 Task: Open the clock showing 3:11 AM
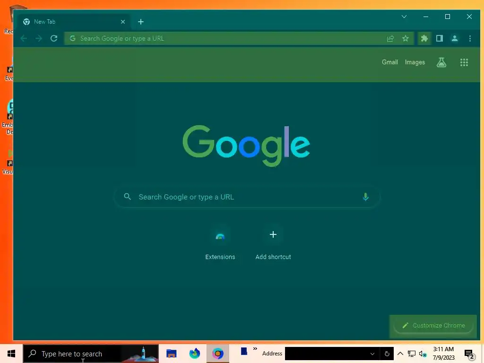pyautogui.click(x=443, y=354)
